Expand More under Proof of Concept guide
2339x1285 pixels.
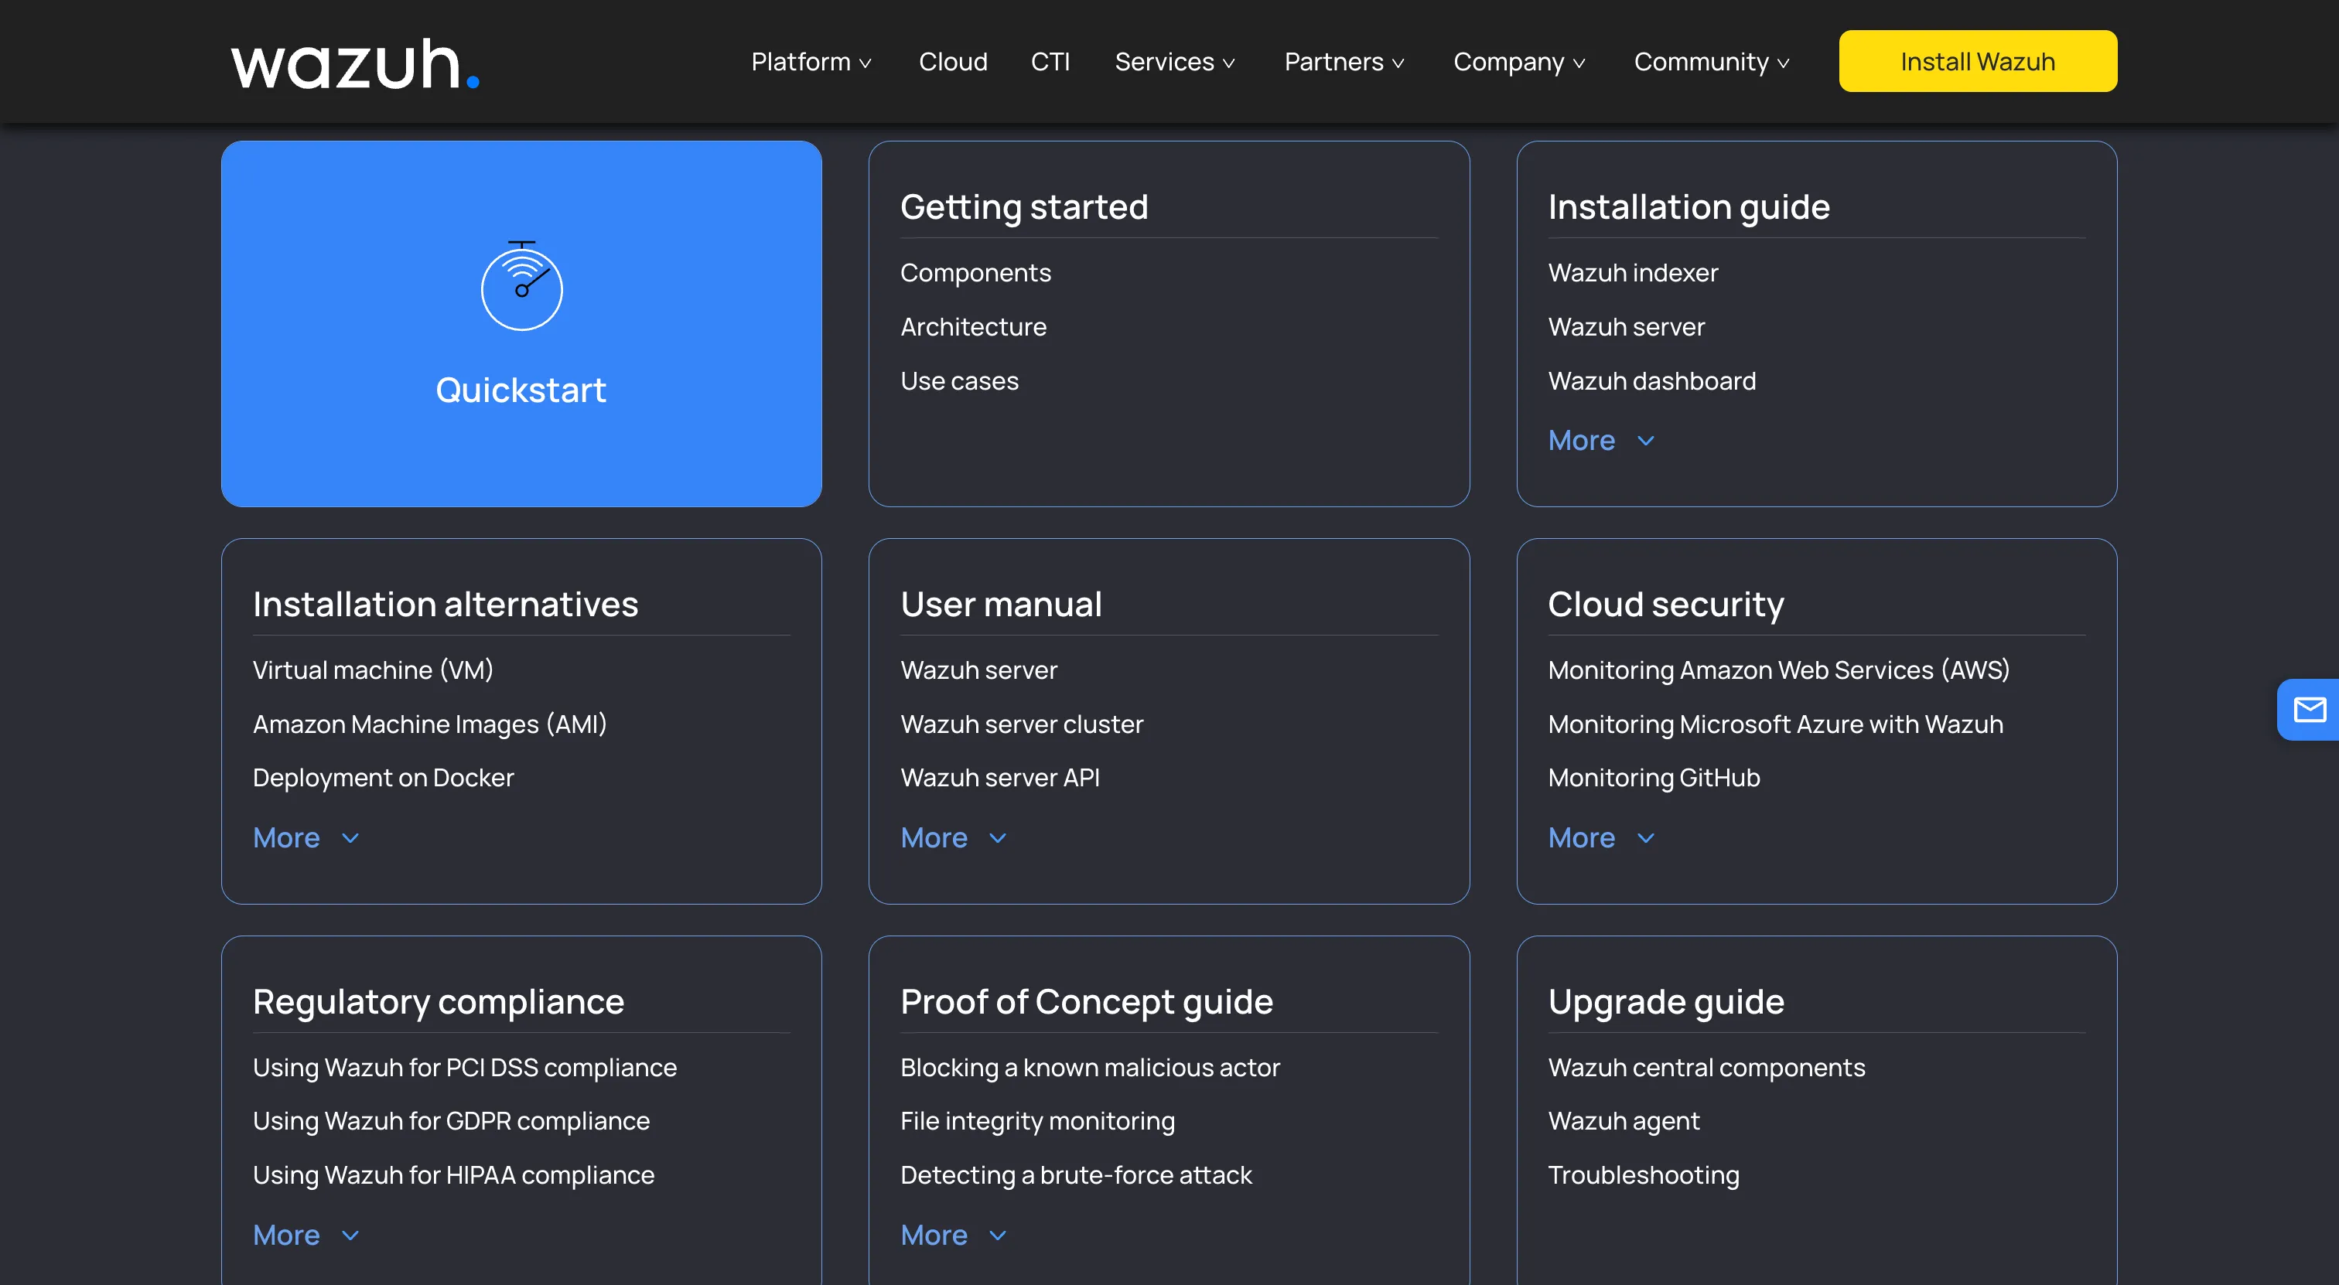tap(954, 1236)
